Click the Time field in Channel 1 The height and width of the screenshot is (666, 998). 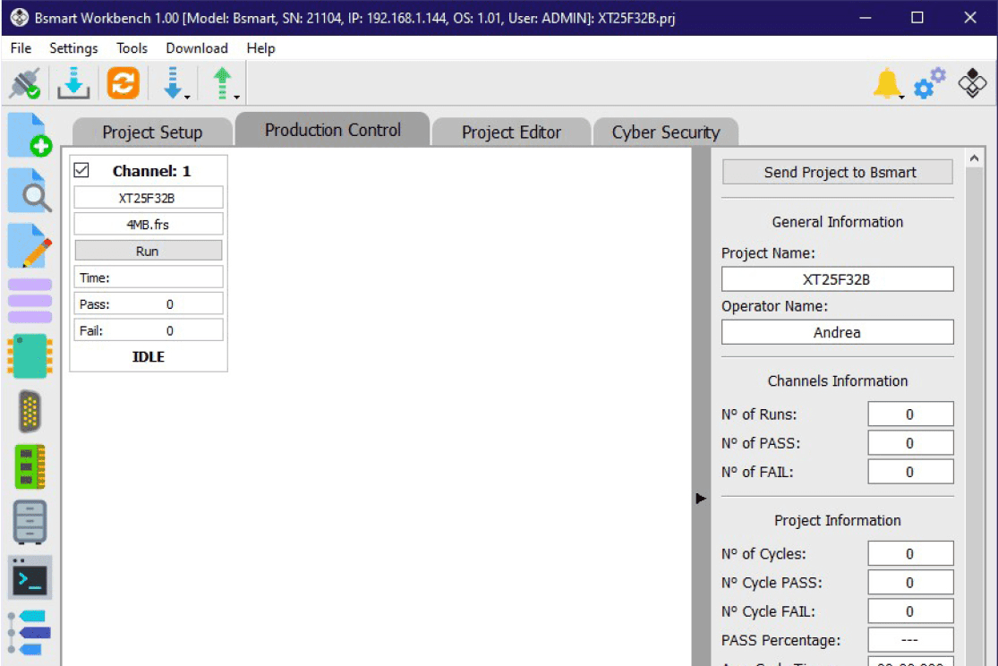click(x=149, y=277)
